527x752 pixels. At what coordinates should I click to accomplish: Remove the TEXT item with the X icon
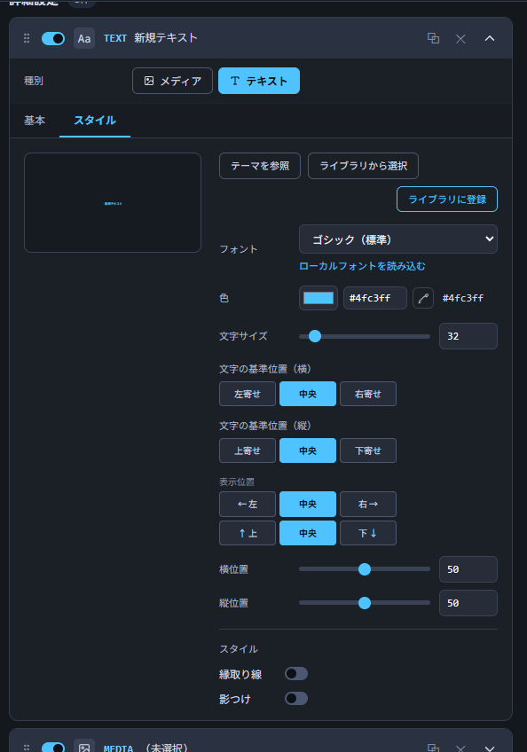[x=460, y=39]
